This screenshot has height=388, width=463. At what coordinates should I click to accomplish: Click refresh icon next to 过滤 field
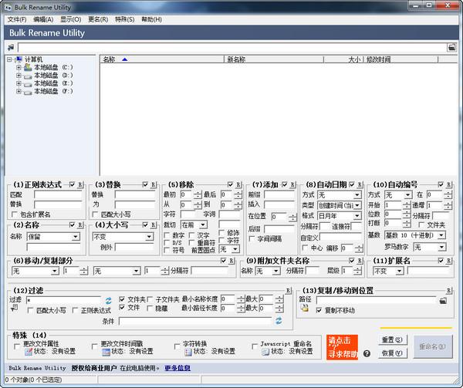(108, 301)
